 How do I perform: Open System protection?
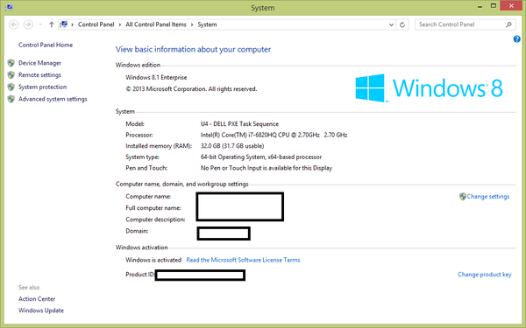point(43,87)
